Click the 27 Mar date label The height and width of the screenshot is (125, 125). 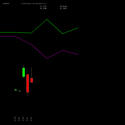click(x=19, y=119)
